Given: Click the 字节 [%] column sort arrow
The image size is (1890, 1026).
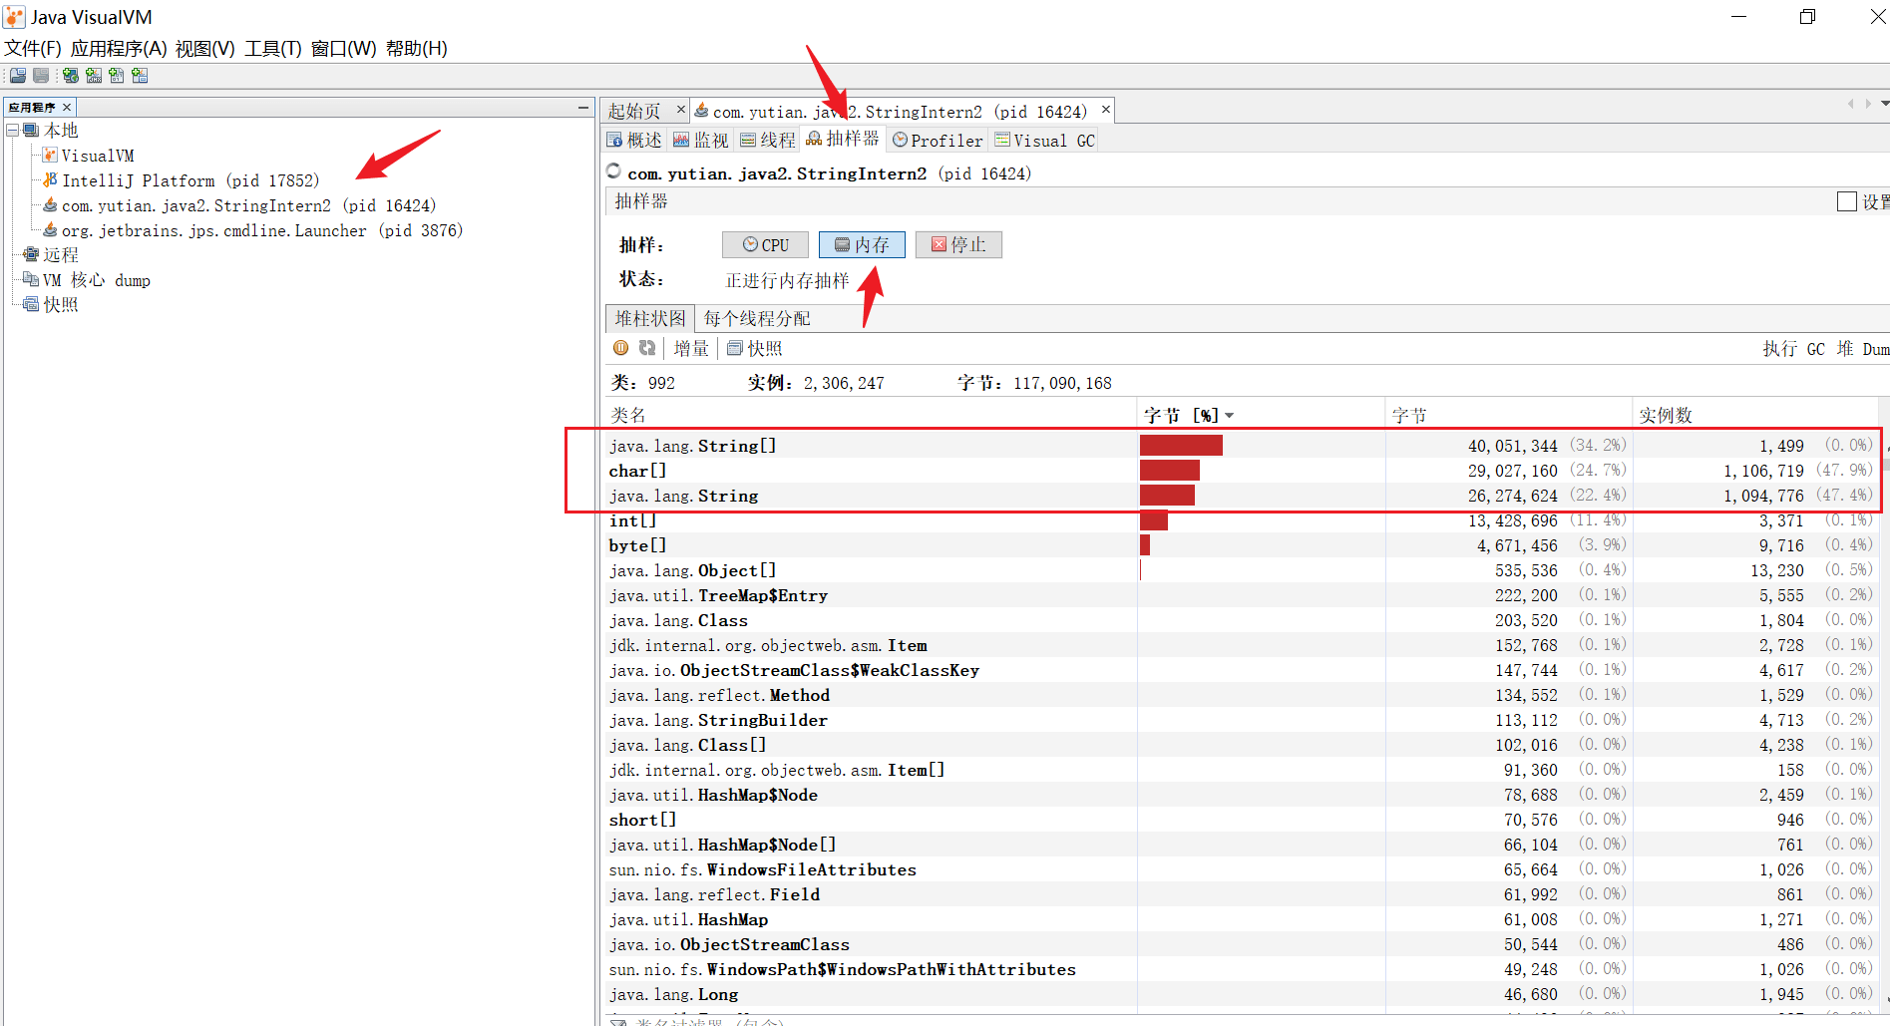Looking at the screenshot, I should click(x=1229, y=416).
